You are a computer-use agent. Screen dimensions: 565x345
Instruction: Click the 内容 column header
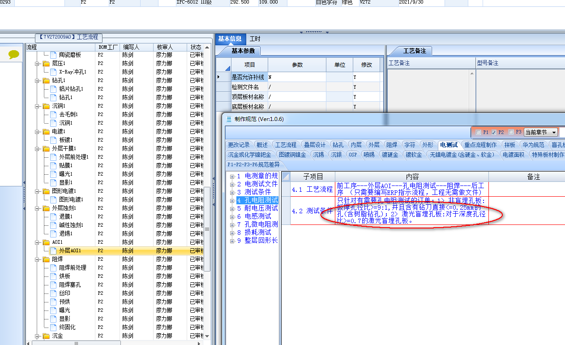click(x=411, y=177)
